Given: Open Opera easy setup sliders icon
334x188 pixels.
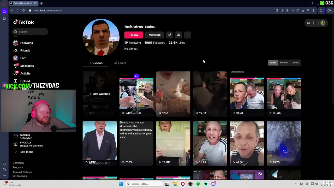Looking at the screenshot, I should click(308, 10).
